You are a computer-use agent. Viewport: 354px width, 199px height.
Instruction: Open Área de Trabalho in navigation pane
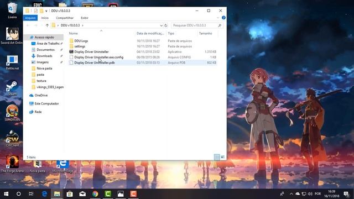click(48, 43)
